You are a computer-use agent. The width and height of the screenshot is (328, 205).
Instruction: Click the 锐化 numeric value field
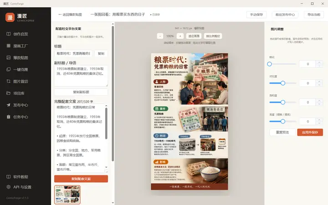pos(307,64)
